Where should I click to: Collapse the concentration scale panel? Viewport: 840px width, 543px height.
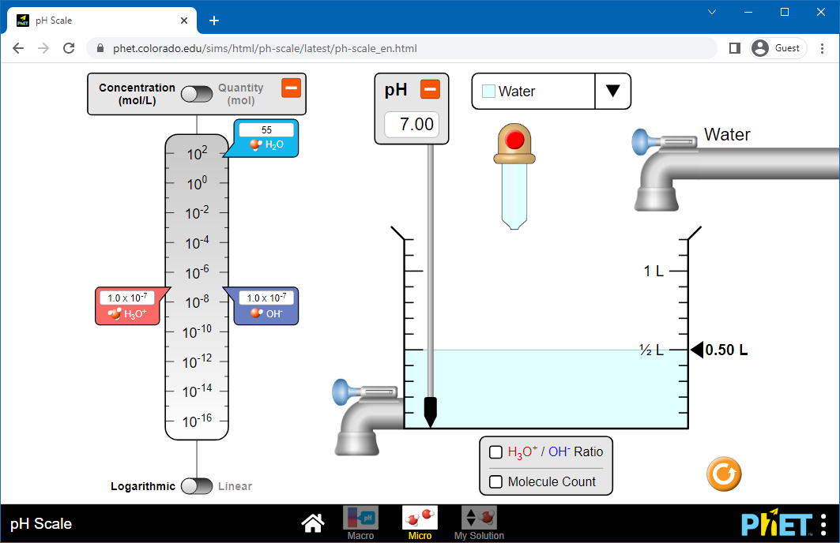[292, 88]
